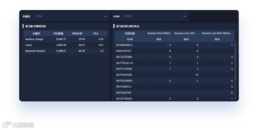
Task: Select ASIN B07ZPC9QD4 row
Action: coord(174,98)
